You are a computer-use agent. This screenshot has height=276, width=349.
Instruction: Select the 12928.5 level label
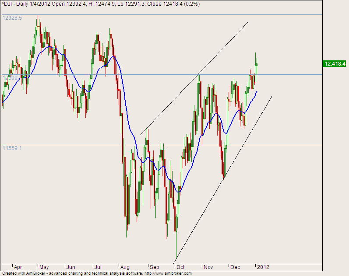click(x=12, y=18)
